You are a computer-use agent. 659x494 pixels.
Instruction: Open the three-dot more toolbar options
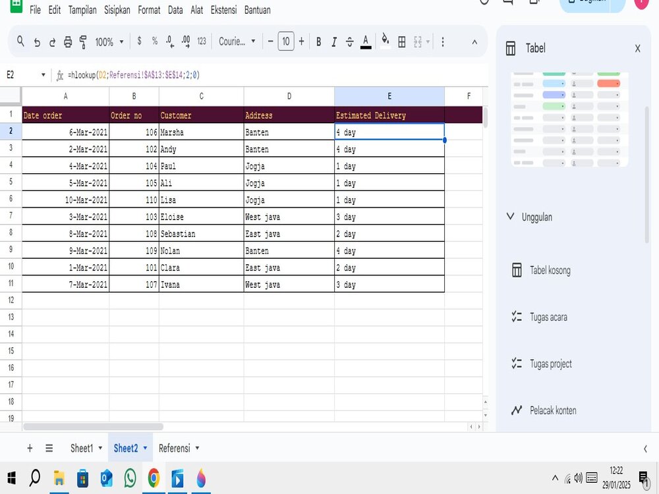[443, 41]
